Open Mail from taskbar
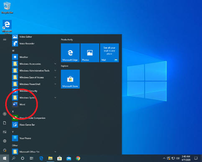The width and height of the screenshot is (202, 162). point(69,158)
